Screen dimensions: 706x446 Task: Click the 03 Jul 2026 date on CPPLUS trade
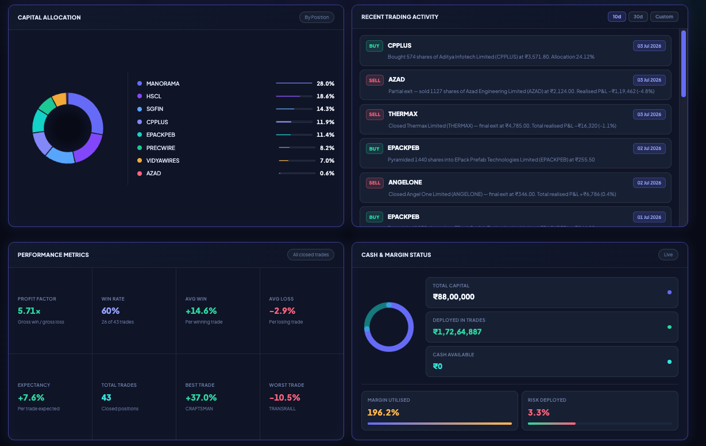click(x=649, y=45)
